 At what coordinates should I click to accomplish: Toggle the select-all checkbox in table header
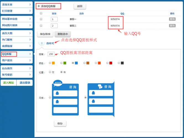pos(41,13)
